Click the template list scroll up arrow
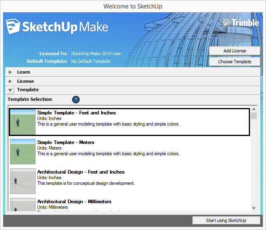This screenshot has height=230, width=266. tap(254, 109)
